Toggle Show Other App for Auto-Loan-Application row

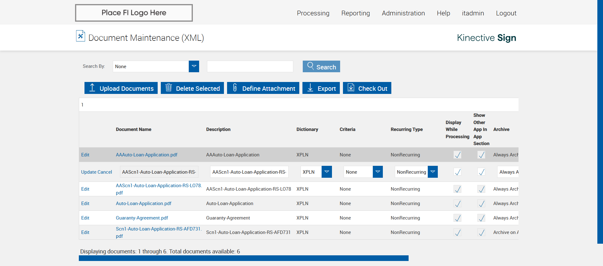tap(481, 204)
